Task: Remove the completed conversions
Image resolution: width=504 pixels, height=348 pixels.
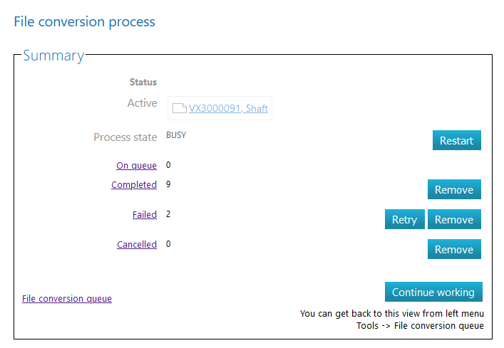Action: pyautogui.click(x=454, y=190)
